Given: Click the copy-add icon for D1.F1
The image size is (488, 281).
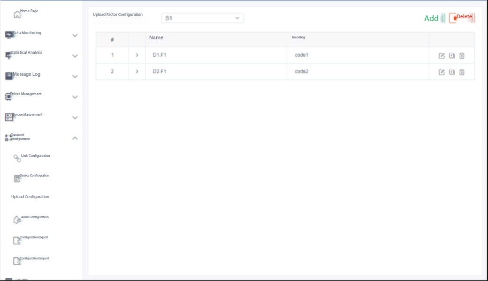Looking at the screenshot, I should [x=452, y=56].
